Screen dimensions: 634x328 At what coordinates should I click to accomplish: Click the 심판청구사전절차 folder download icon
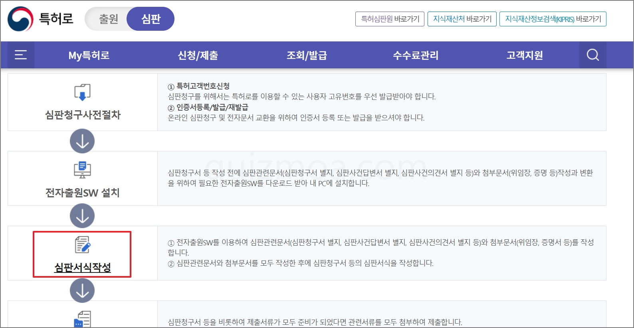click(x=83, y=92)
